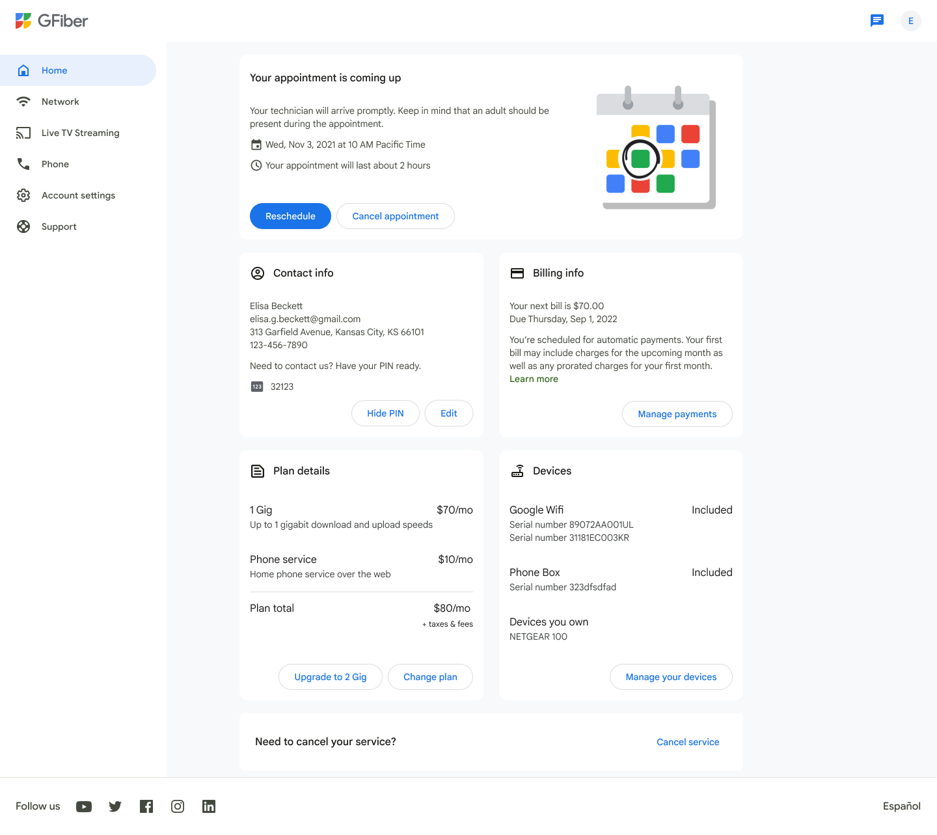Click the name Elisa Beckett
This screenshot has width=937, height=835.
coord(276,306)
